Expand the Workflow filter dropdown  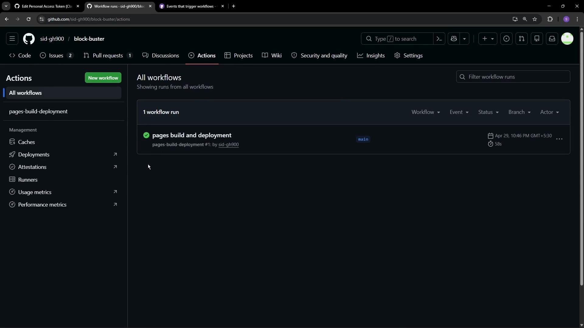426,112
